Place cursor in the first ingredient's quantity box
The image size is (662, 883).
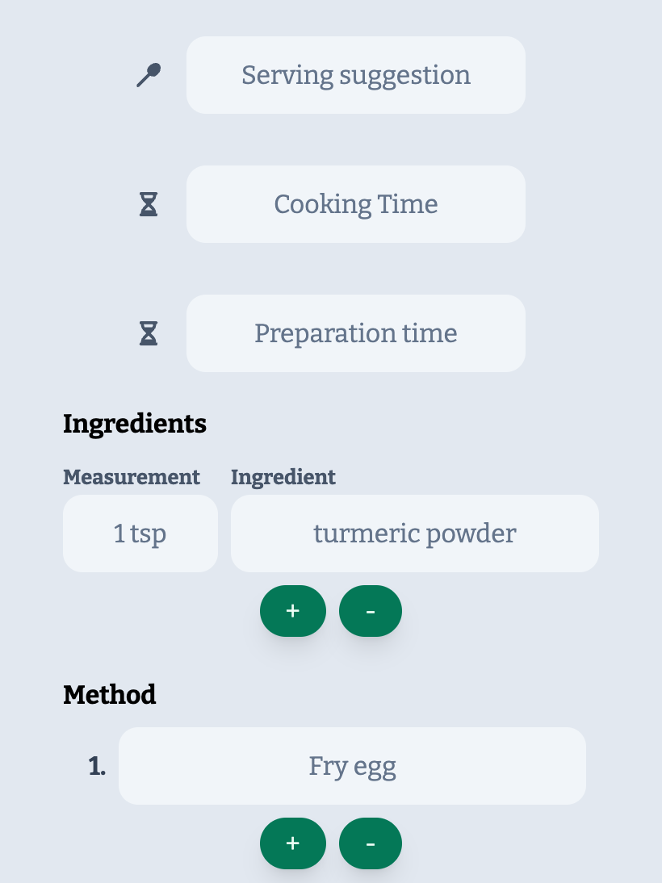pyautogui.click(x=140, y=534)
